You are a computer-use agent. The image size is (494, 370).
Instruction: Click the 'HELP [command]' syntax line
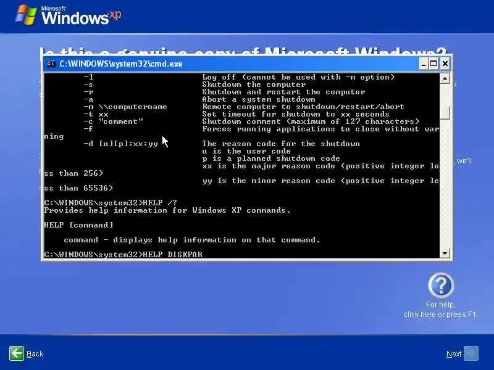coord(78,225)
